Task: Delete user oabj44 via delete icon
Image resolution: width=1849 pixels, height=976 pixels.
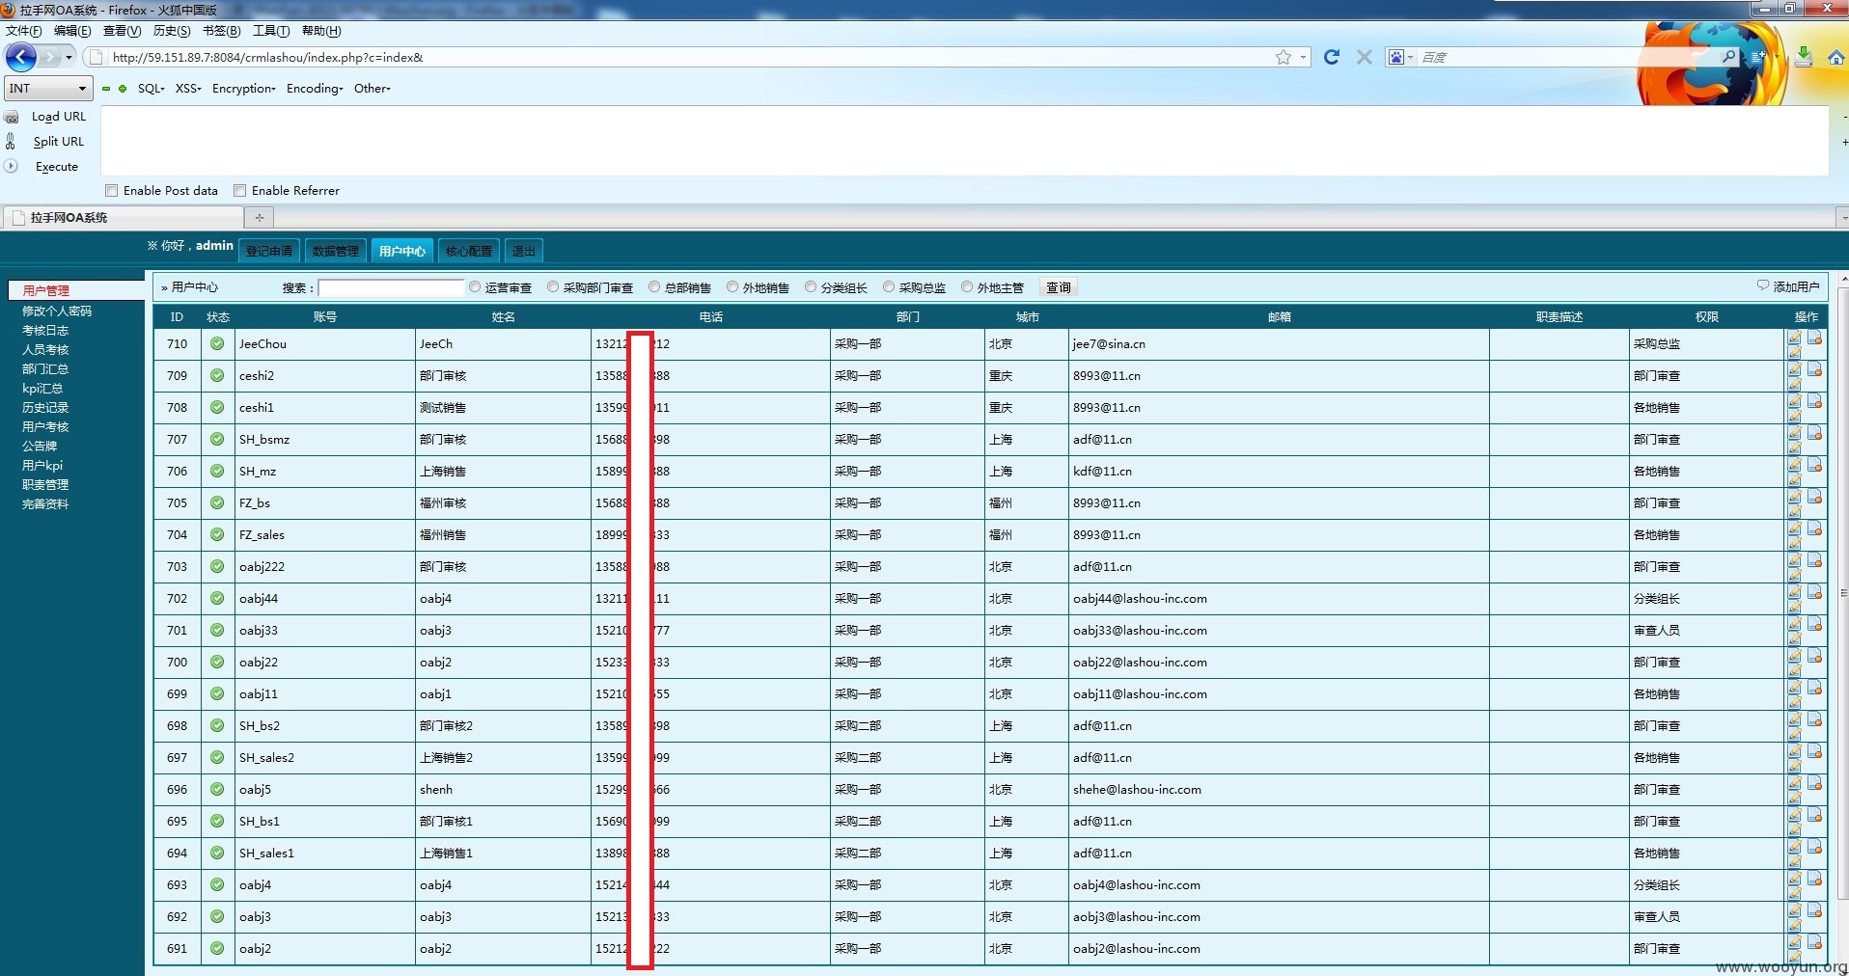Action: pyautogui.click(x=1815, y=592)
